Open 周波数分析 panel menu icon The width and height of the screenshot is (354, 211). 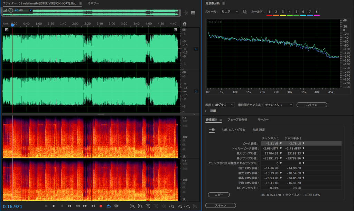point(224,3)
